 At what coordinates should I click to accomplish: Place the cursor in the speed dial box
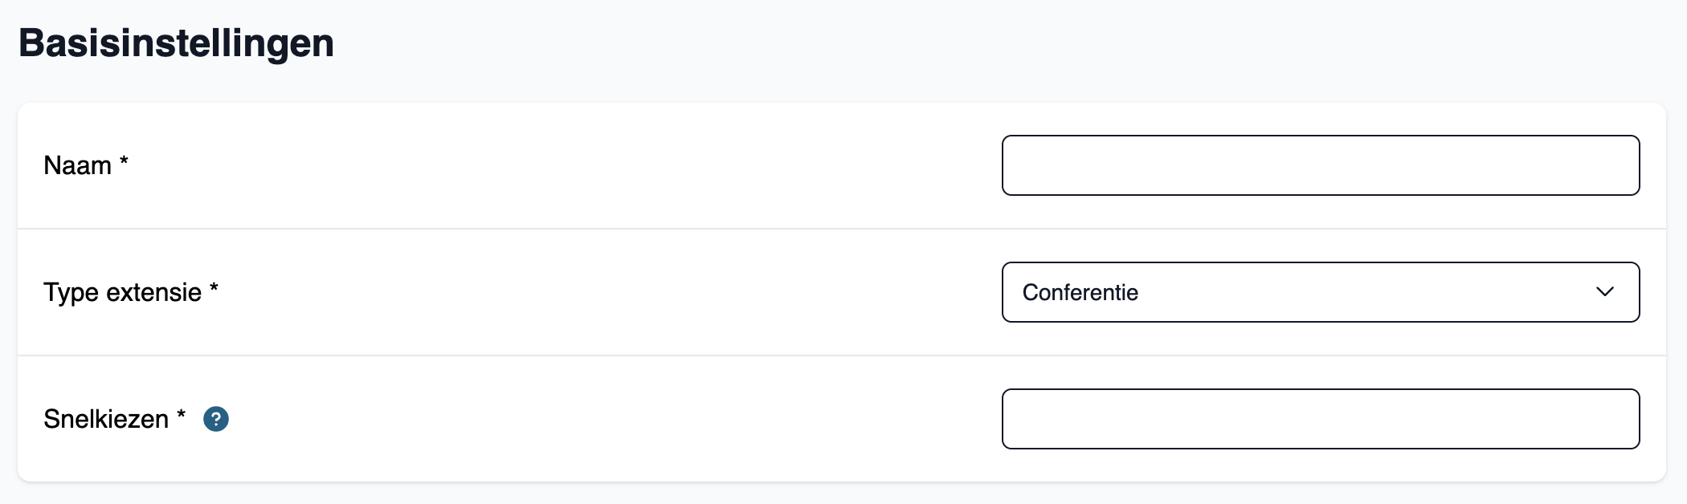tap(1321, 419)
